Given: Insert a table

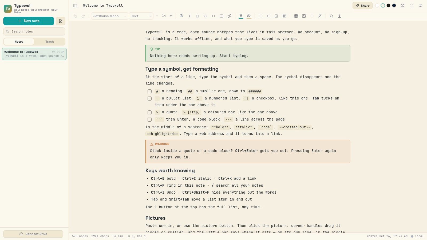Looking at the screenshot, I should [296, 16].
